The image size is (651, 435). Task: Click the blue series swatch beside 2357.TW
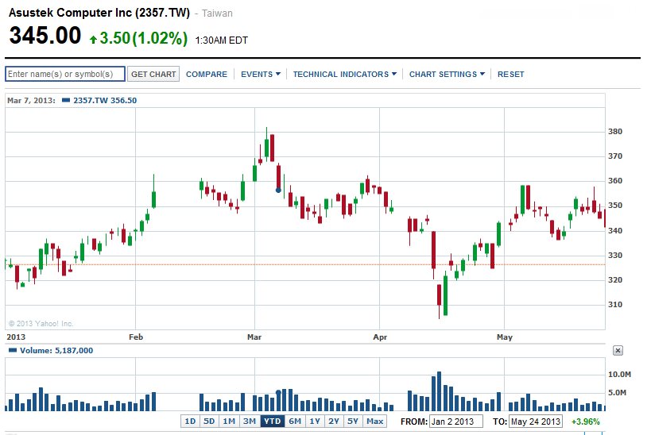click(66, 100)
